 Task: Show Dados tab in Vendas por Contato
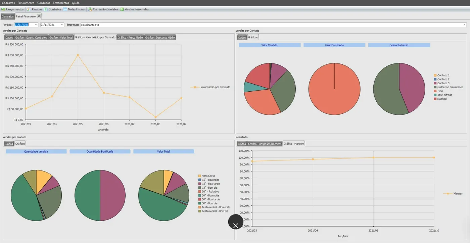[x=242, y=37]
